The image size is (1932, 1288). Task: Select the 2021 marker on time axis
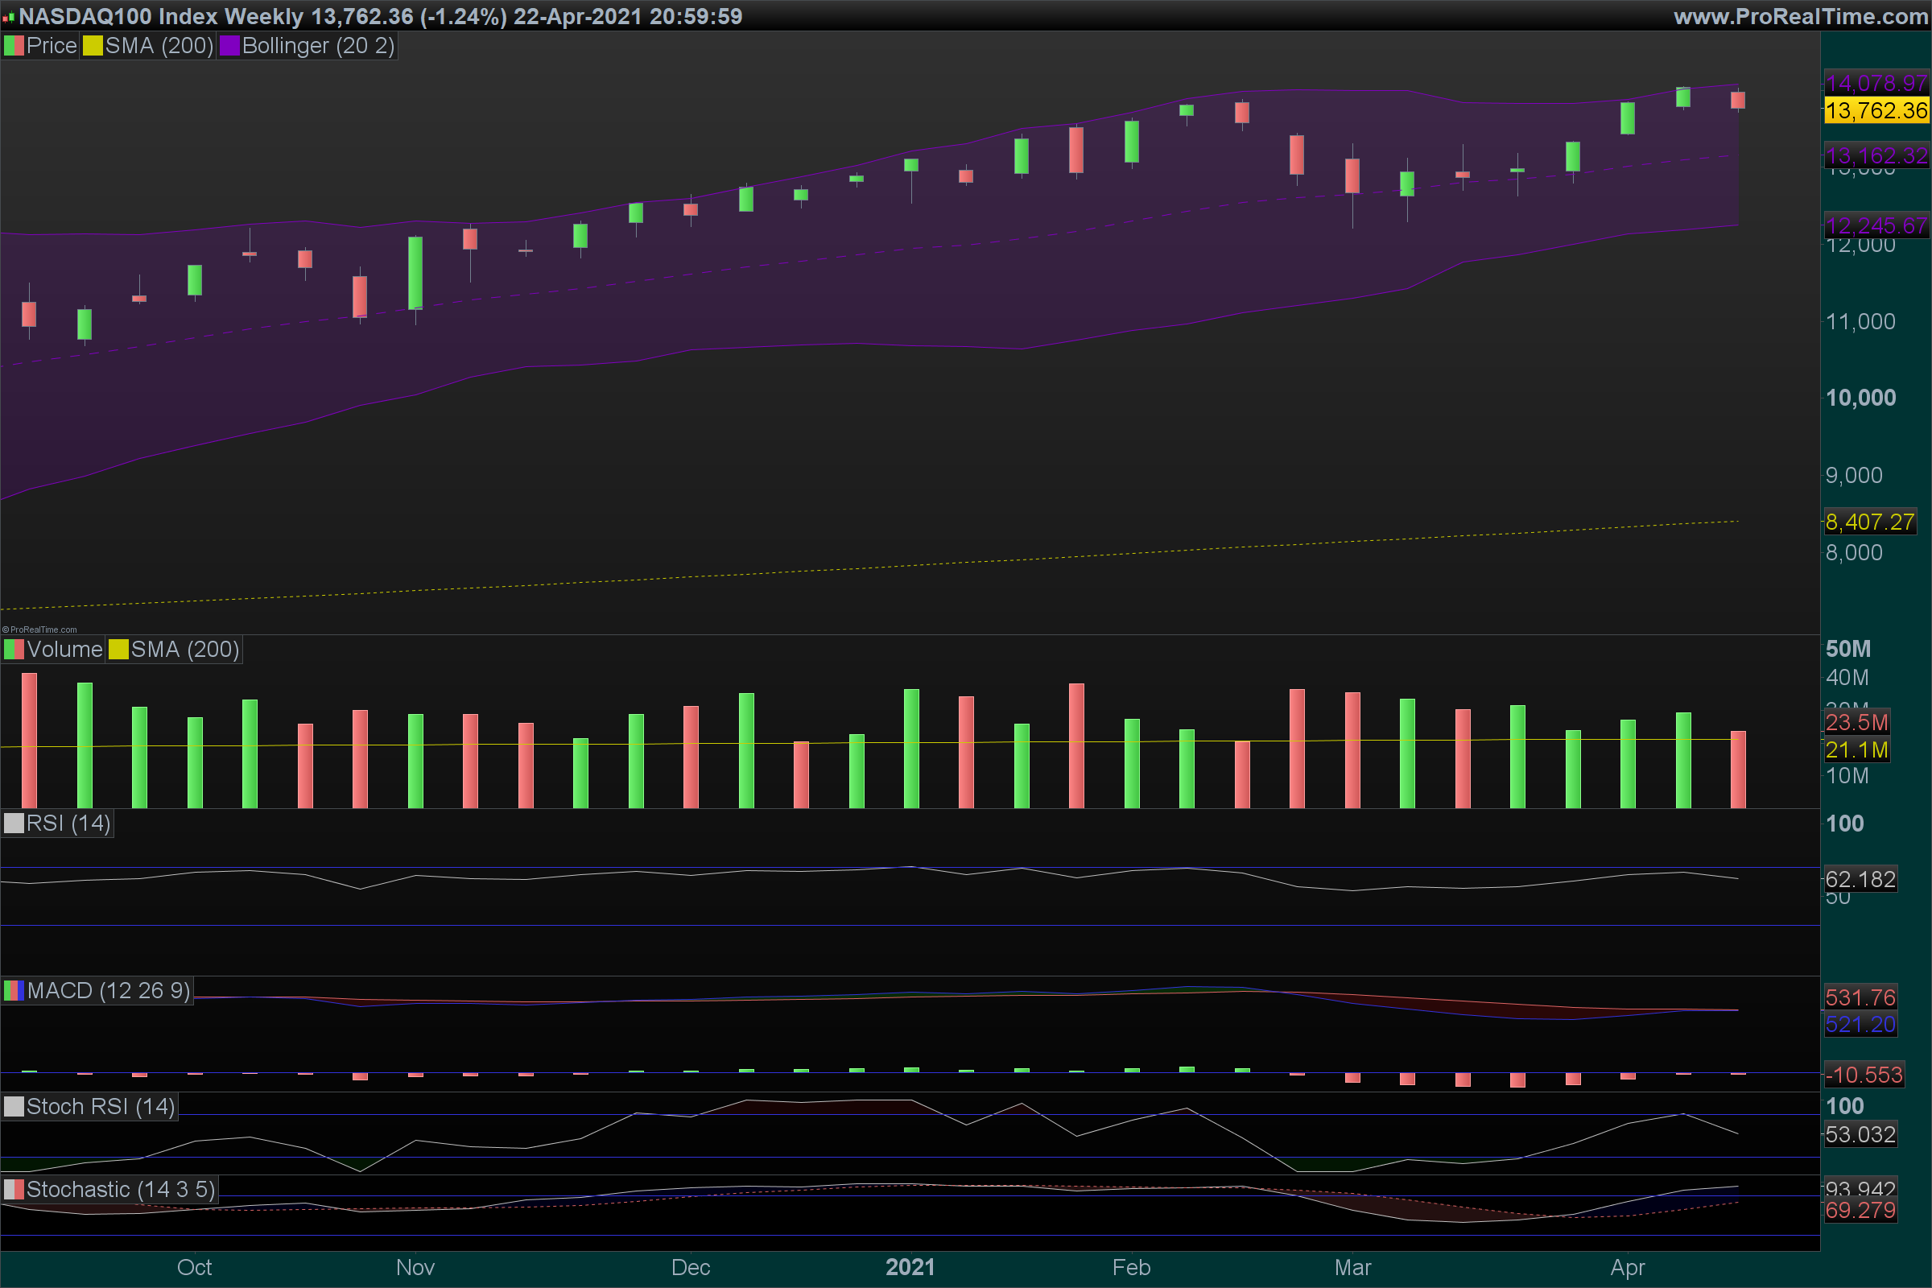910,1267
